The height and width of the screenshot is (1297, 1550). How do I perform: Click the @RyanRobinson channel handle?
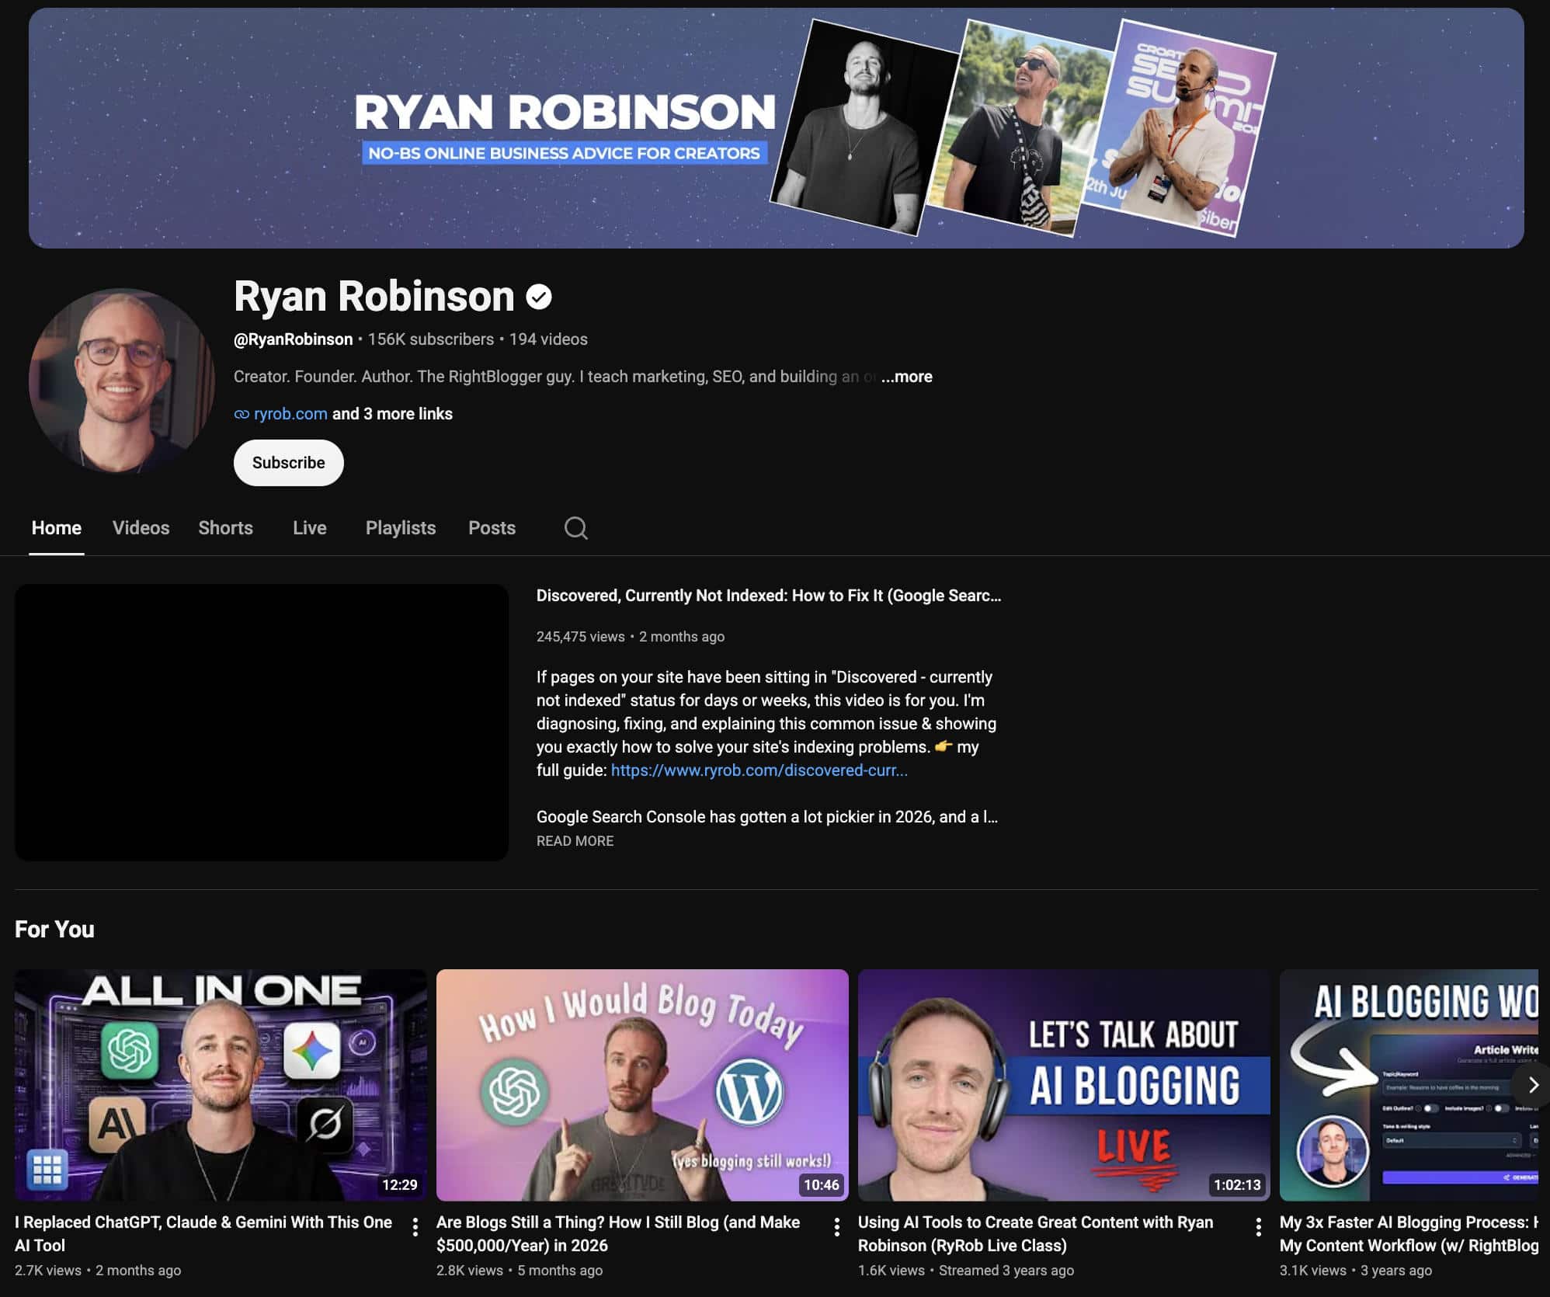coord(293,339)
